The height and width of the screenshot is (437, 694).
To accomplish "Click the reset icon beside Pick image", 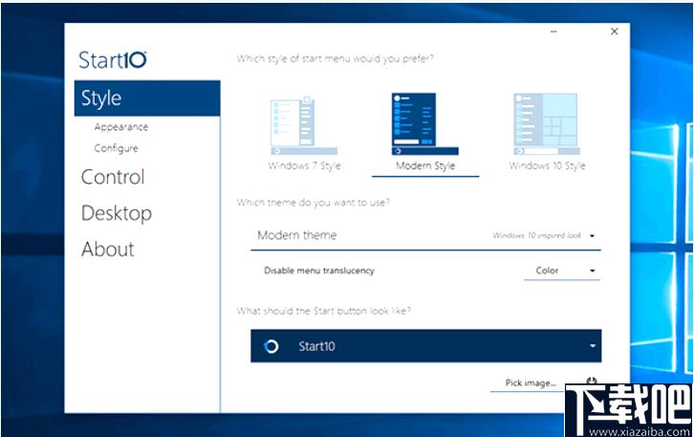I will click(592, 381).
